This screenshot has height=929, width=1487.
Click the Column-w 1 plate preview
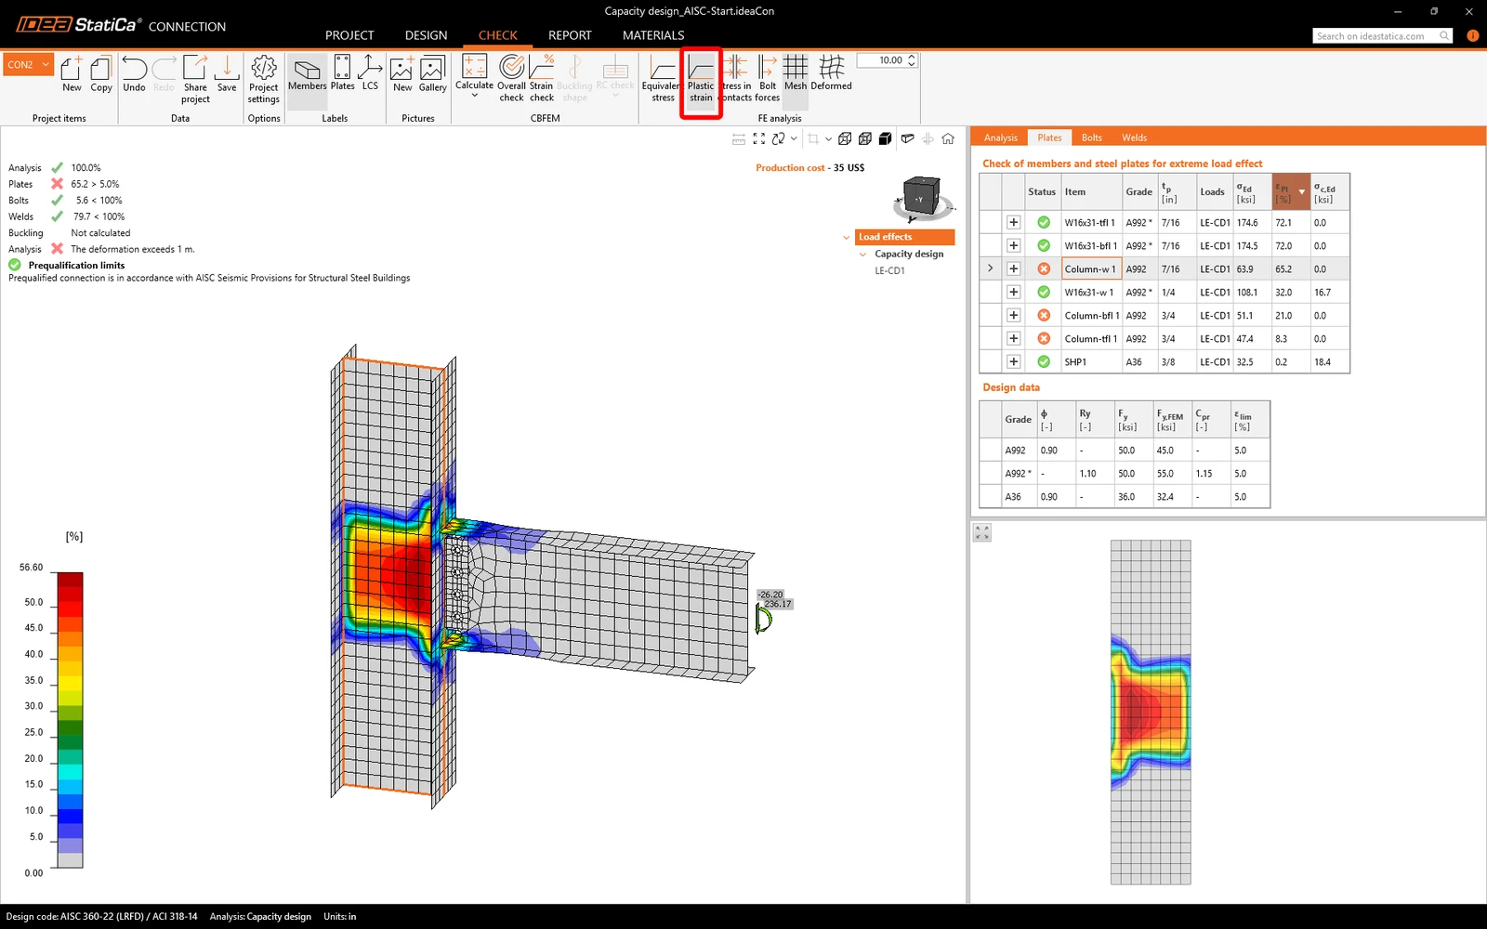coord(1151,712)
